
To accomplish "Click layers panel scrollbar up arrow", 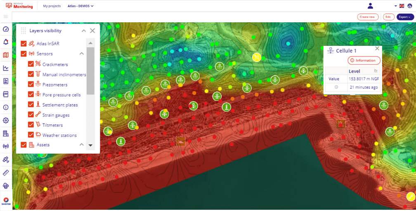I will click(x=90, y=43).
